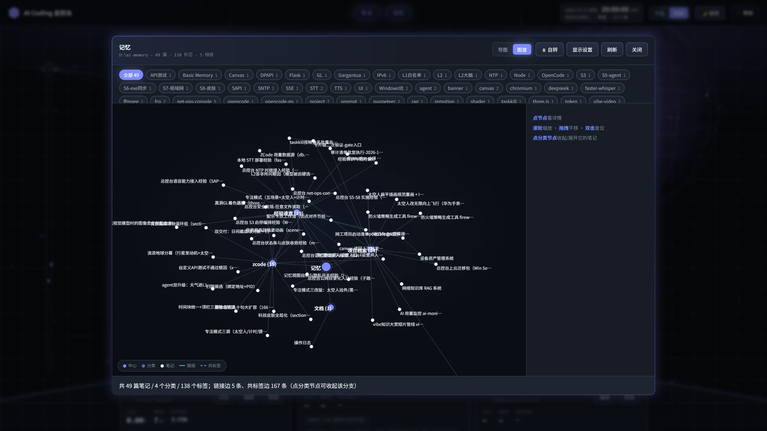The height and width of the screenshot is (431, 767).
Task: Open the 网络知识库 RAG 系统 node
Action: (402, 284)
